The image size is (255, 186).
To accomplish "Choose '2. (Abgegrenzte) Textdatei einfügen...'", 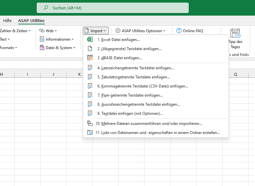I will click(156, 49).
